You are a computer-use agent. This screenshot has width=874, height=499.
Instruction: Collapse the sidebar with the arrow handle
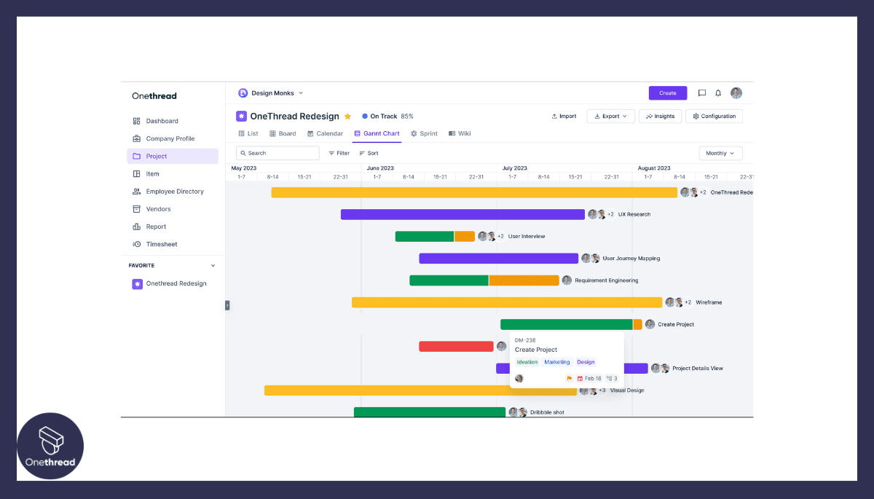(x=227, y=306)
